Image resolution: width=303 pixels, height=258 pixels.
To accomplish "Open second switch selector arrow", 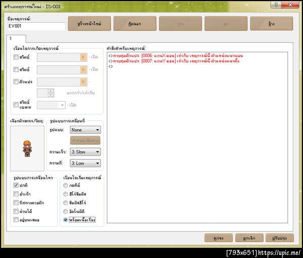I will point(83,70).
